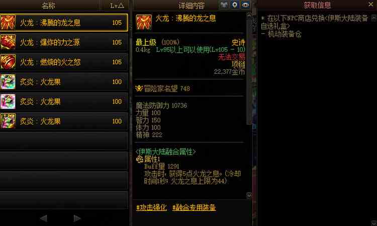Open the #融合专用装备 tag link
Screen dimensions: 377x226
pos(194,207)
